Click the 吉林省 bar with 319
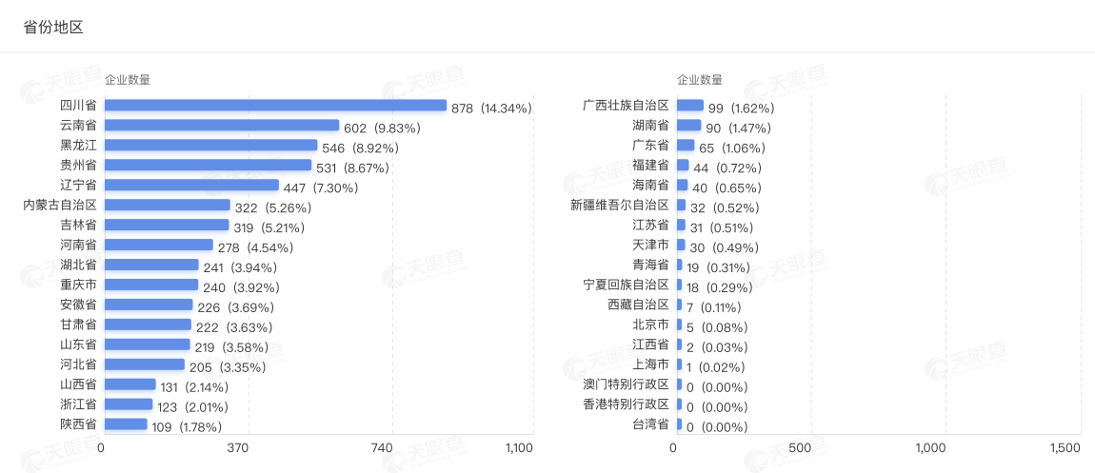This screenshot has width=1095, height=473. 167,226
